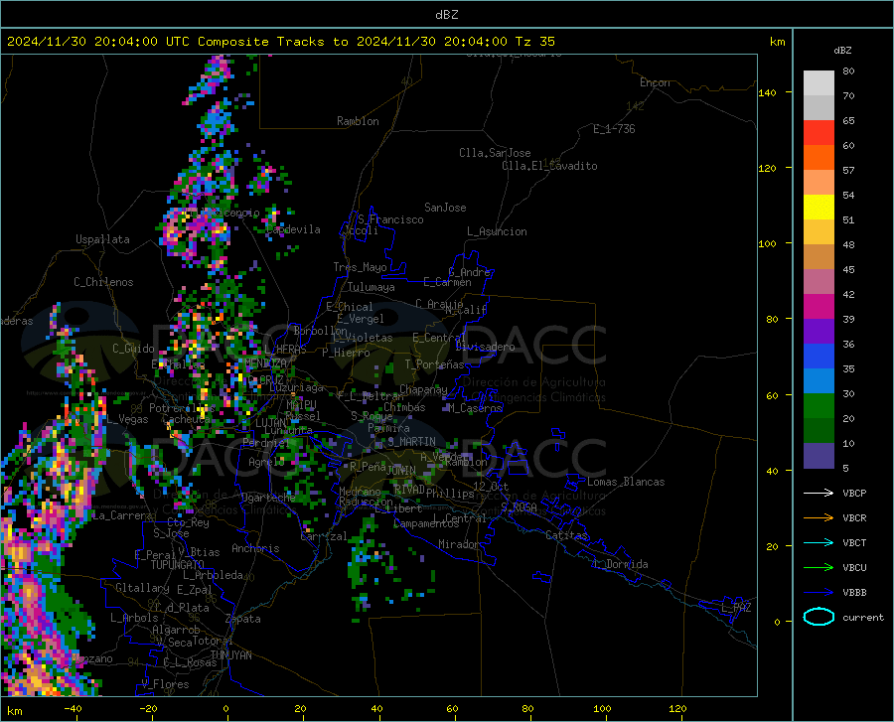894x722 pixels.
Task: Click the Capdevila label on map
Action: pyautogui.click(x=293, y=229)
